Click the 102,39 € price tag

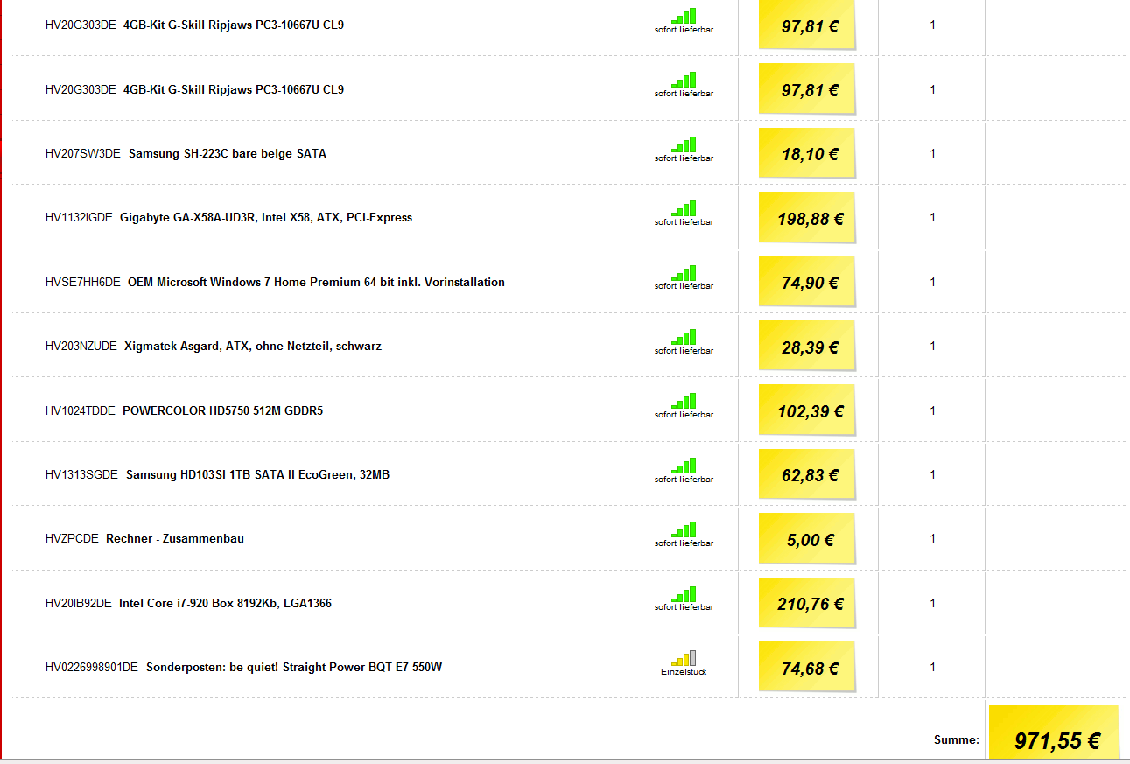807,410
